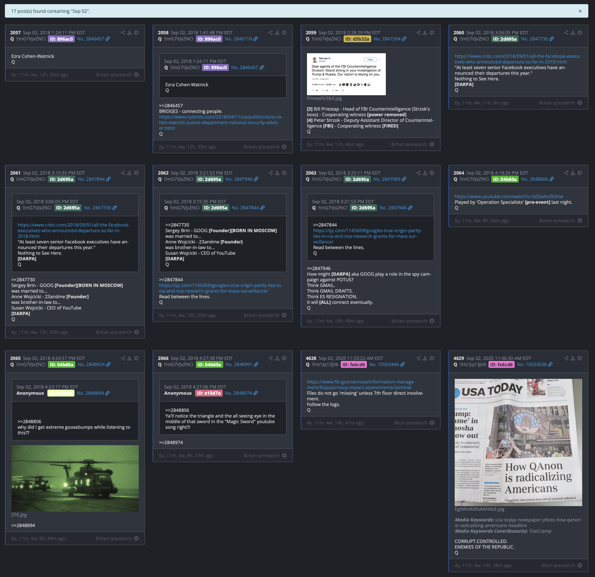The height and width of the screenshot is (577, 595).
Task: Filter by ID fe6cd6 badge on post 4628
Action: 354,365
